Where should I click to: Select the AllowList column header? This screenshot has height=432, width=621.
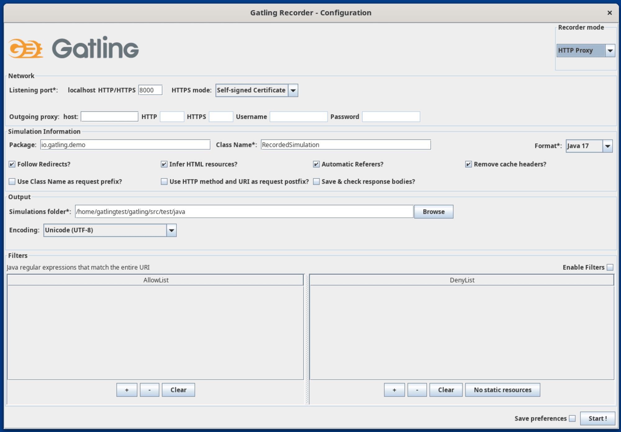(156, 280)
